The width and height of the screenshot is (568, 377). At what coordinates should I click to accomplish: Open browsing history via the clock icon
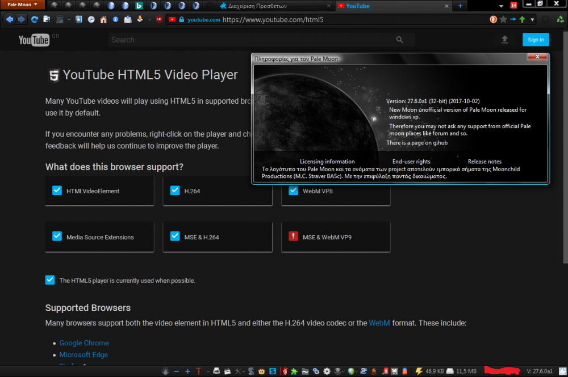(x=91, y=19)
